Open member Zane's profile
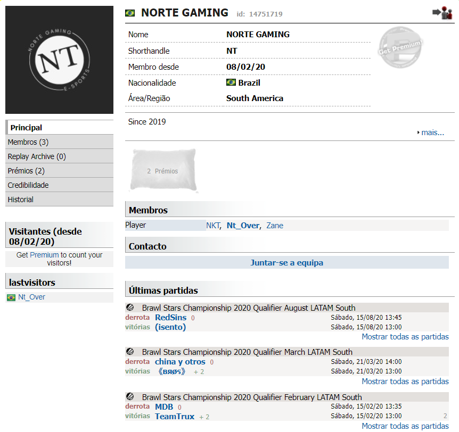Screen dimensions: 459x432 click(275, 226)
